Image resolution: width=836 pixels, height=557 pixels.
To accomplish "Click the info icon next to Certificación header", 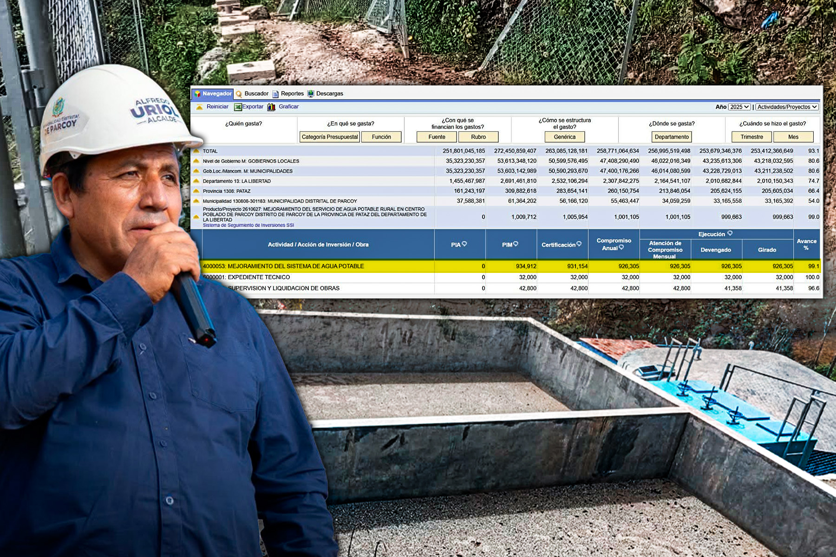I will pos(579,244).
